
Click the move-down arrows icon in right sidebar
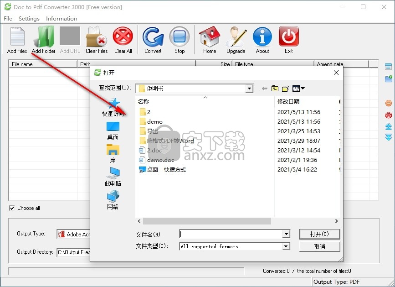(x=389, y=137)
